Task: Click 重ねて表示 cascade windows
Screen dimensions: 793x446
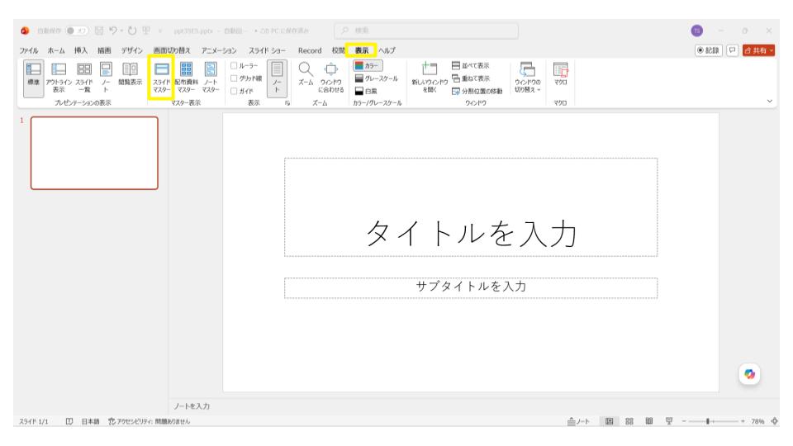Action: pos(470,78)
